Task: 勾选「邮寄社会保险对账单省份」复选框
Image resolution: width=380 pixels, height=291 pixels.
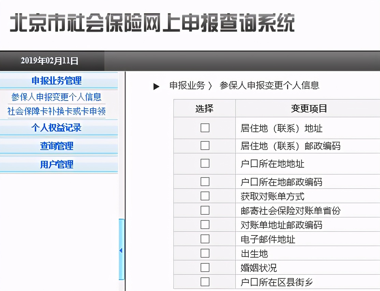Action: point(204,210)
